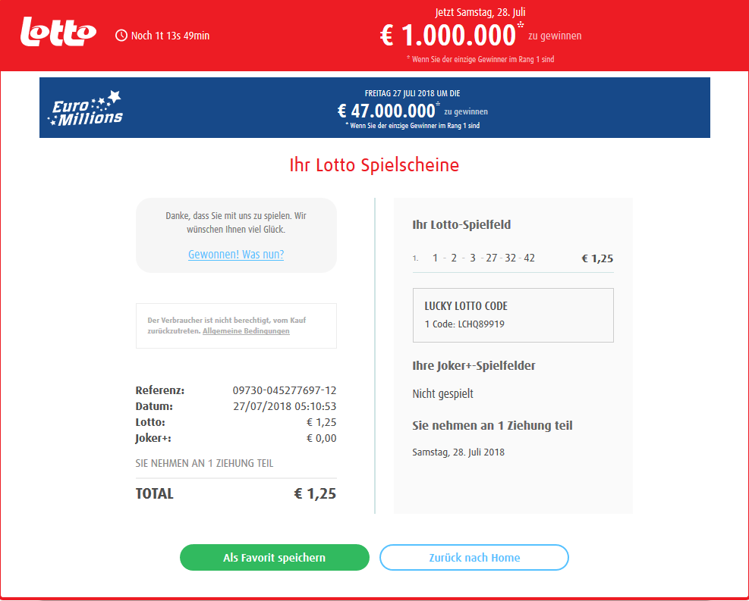
Task: Click the 'Noch 1t 13s 49min' countdown text
Action: pos(170,36)
